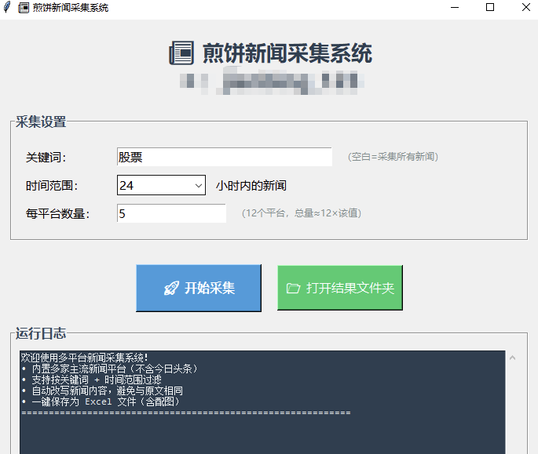Click the log line 一键保存为 Excel 文件

click(104, 401)
